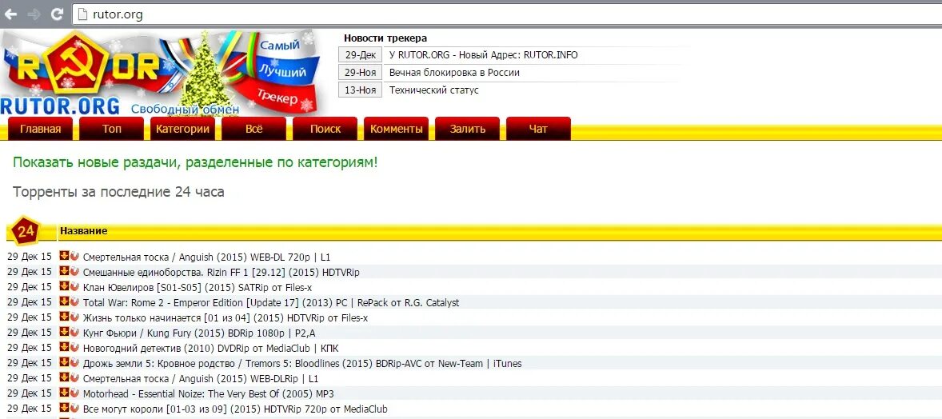Download torrent for Kung Fury BDRip 1080p
Screen dimensions: 942x419
click(64, 332)
